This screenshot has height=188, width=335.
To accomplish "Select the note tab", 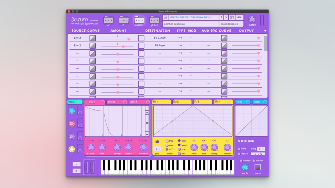I will (x=260, y=102).
